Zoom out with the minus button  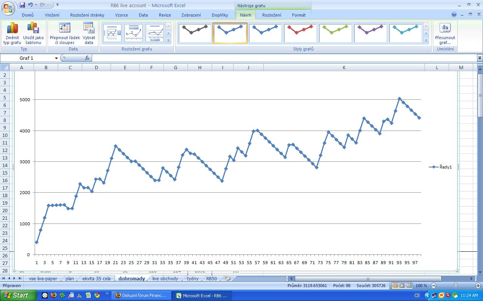coord(434,286)
